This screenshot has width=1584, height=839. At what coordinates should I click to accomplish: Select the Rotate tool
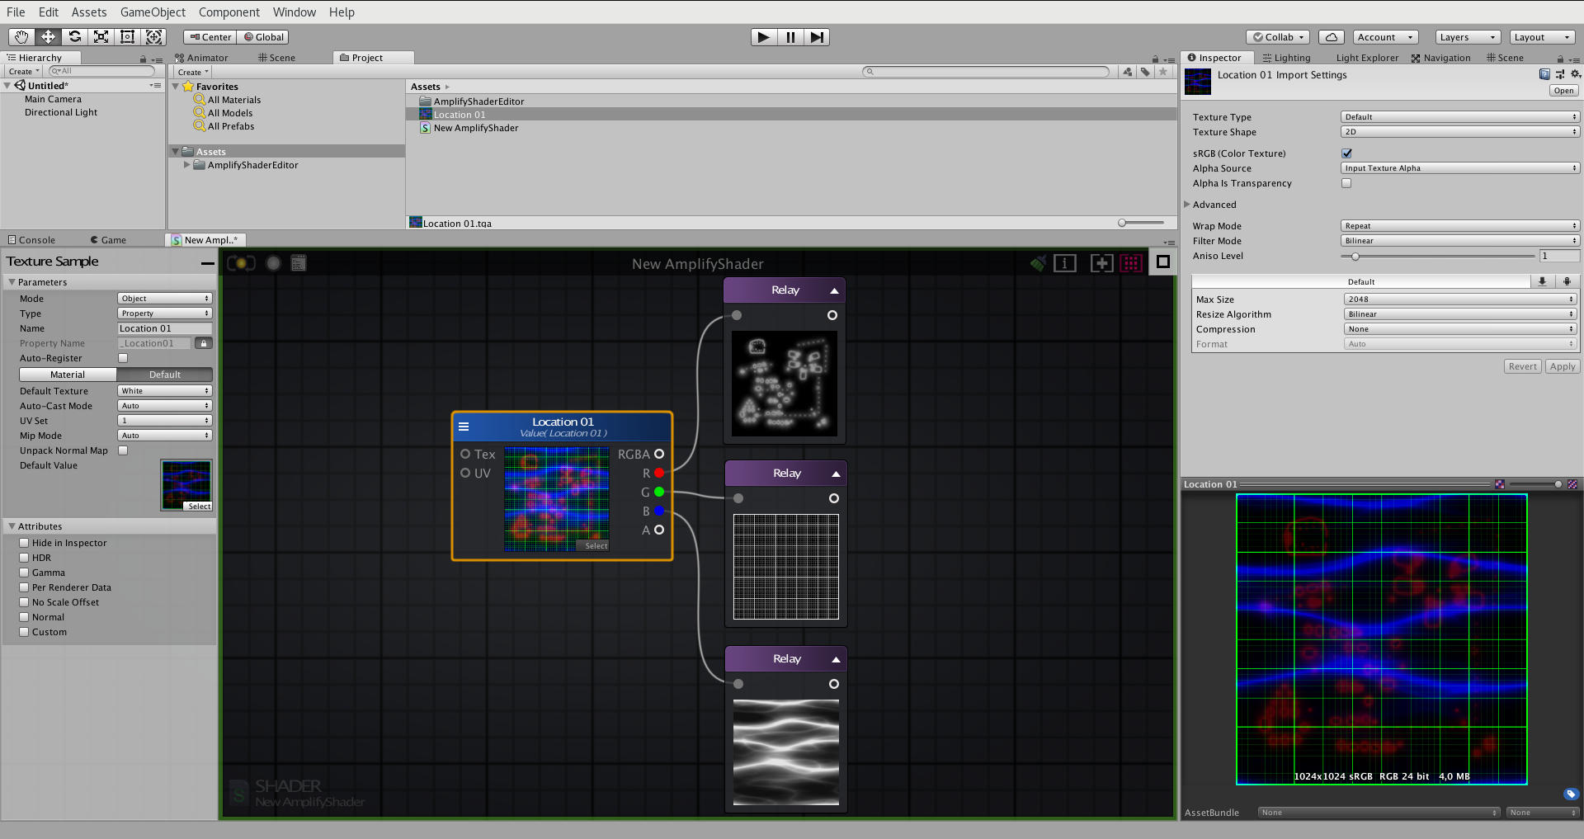click(74, 37)
